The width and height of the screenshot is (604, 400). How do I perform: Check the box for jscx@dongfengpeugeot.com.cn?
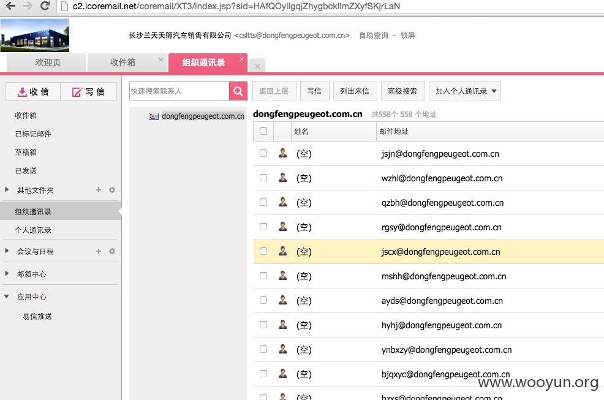tap(263, 251)
